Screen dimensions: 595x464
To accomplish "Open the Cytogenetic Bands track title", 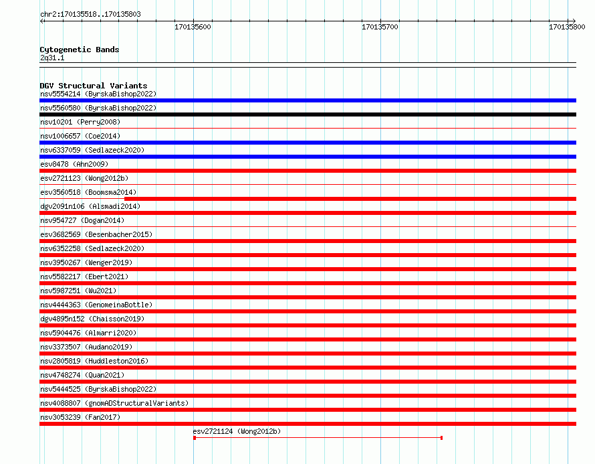I will coord(80,50).
